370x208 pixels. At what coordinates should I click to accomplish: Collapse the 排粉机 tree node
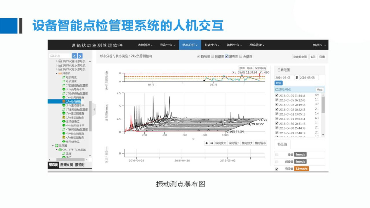(x=56, y=73)
